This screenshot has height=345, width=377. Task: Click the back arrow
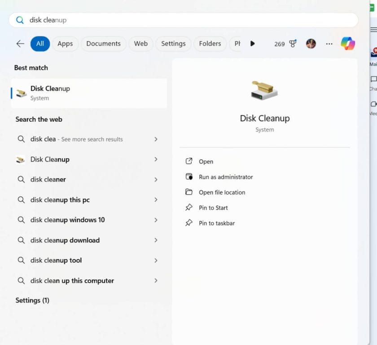point(20,44)
